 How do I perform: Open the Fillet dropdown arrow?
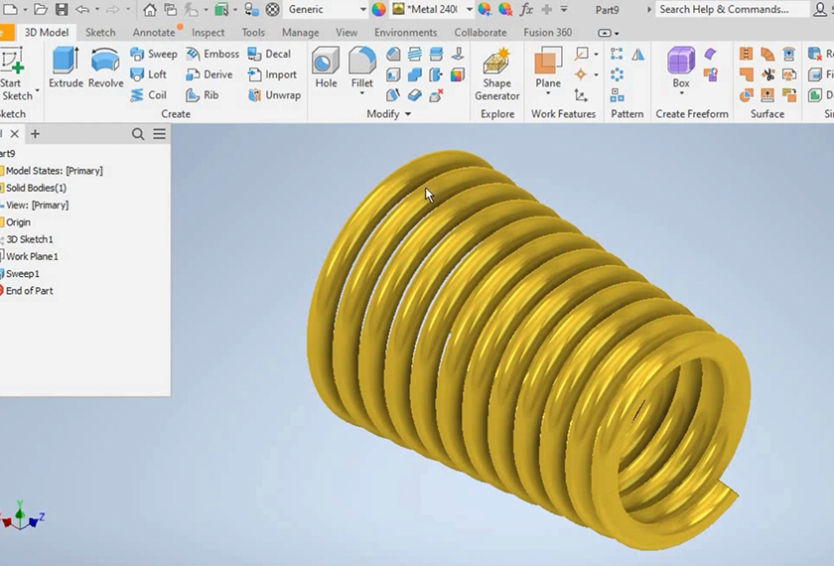coord(361,94)
